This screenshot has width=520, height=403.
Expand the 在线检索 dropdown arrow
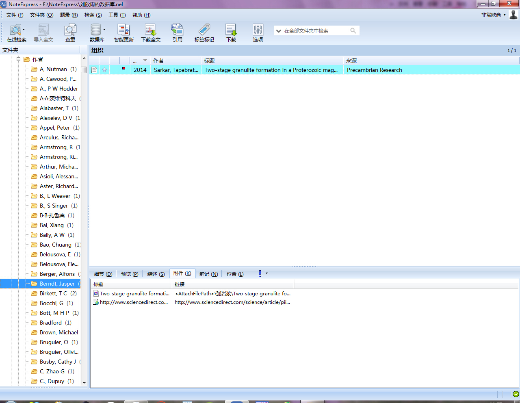click(24, 30)
